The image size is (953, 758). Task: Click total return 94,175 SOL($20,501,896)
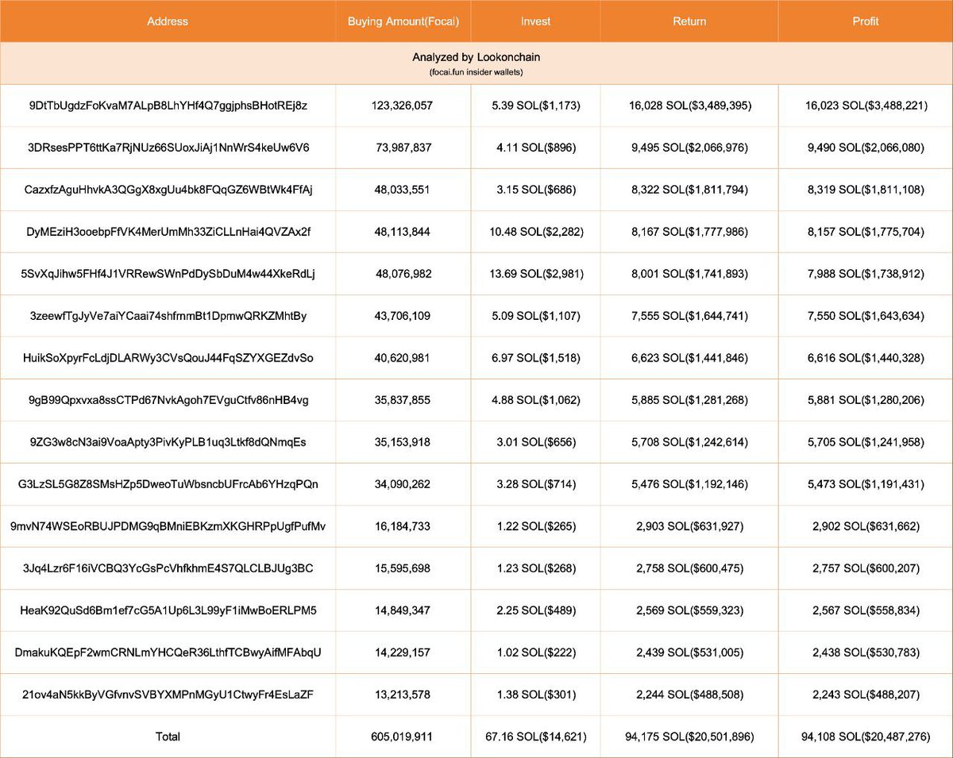pos(688,736)
